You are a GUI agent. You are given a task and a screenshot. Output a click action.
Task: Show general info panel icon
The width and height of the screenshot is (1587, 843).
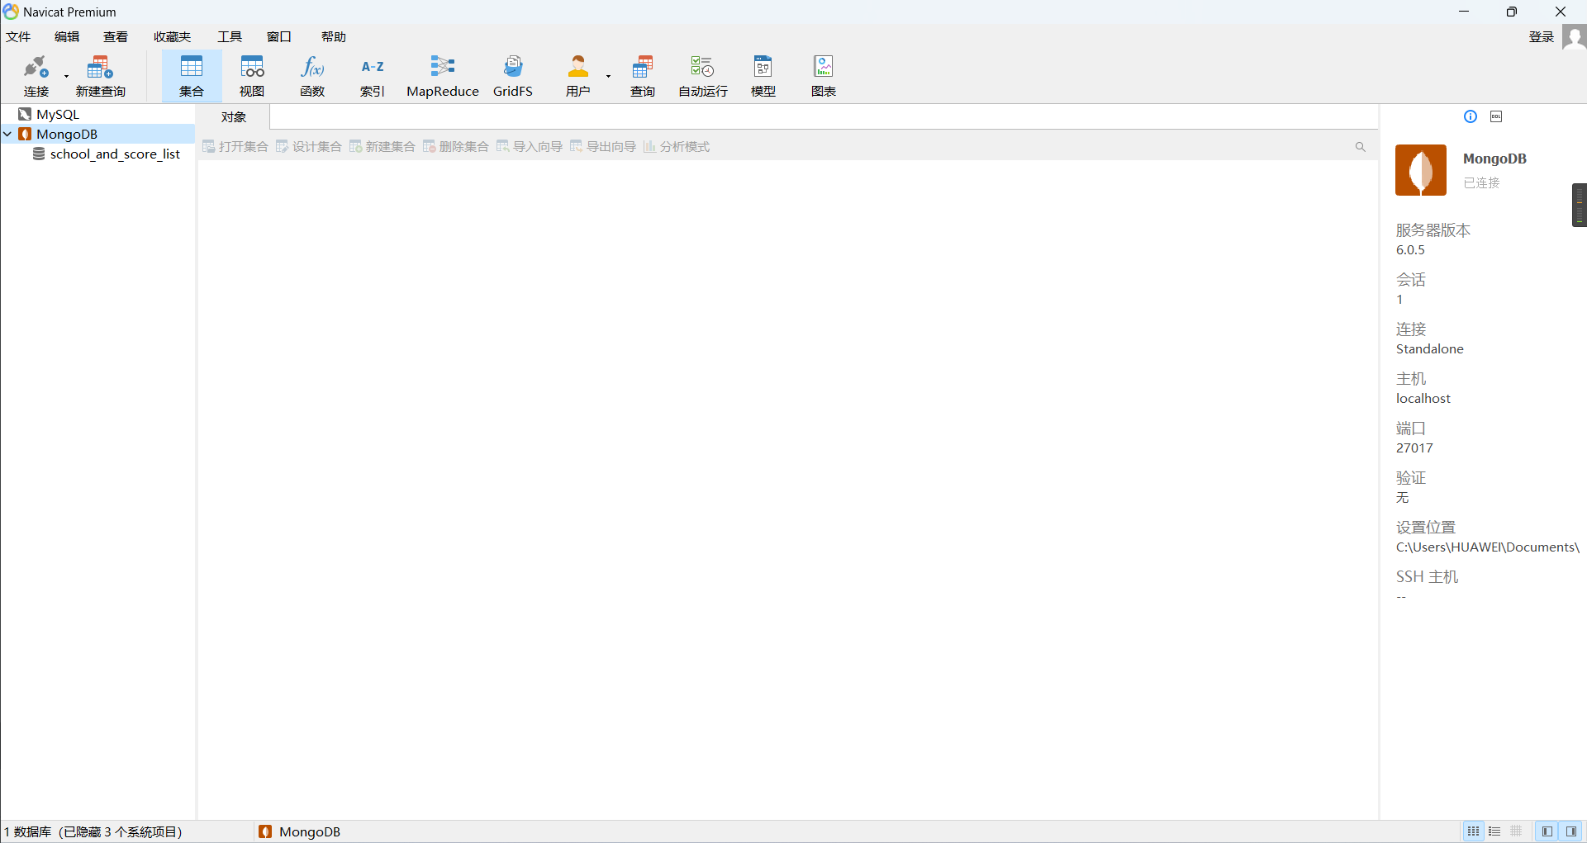pos(1471,116)
